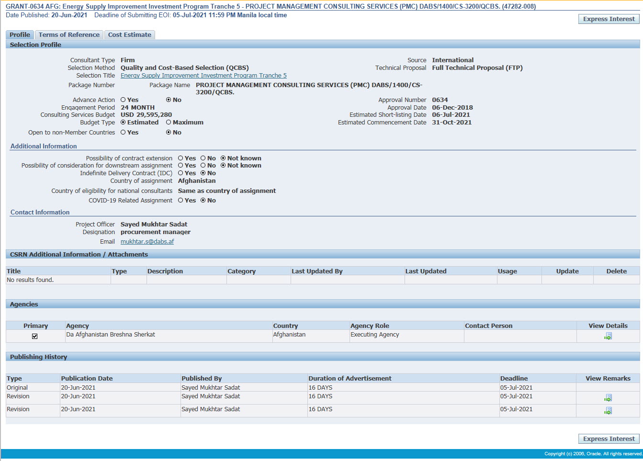View remarks icon for first Revision row
The image size is (643, 461).
click(x=608, y=398)
